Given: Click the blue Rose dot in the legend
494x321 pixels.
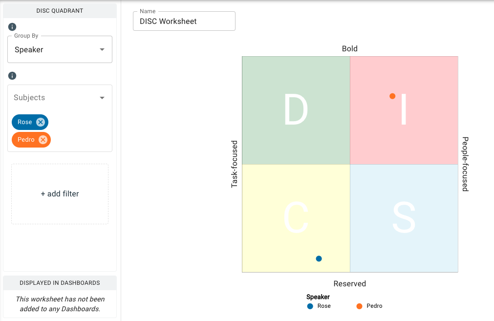Looking at the screenshot, I should [x=309, y=306].
